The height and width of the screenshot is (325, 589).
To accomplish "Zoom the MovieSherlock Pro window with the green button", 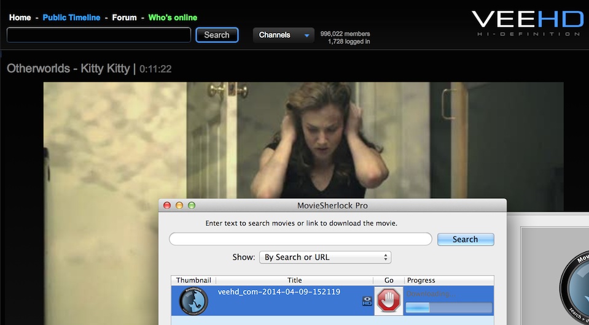I will 192,205.
